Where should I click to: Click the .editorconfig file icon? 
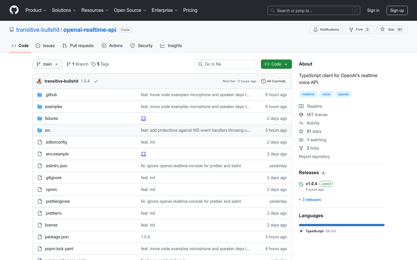[40, 142]
